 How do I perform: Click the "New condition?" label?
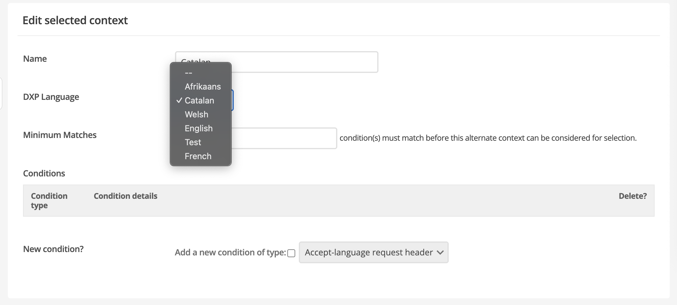(x=53, y=249)
